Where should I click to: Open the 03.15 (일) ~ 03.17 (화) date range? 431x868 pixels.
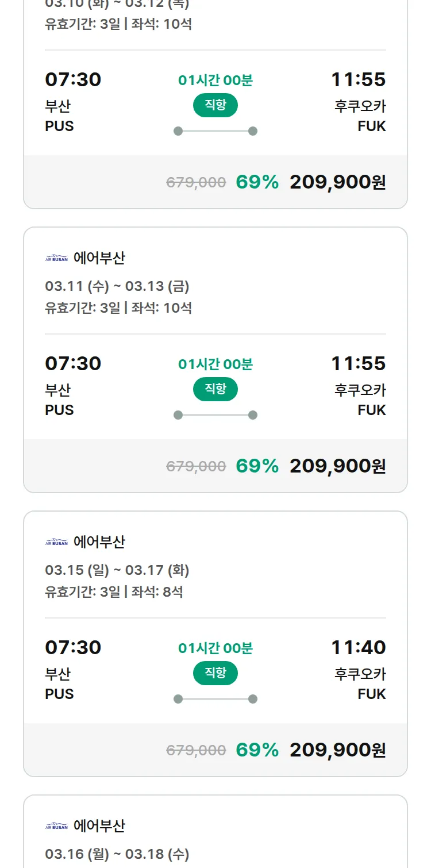click(117, 570)
